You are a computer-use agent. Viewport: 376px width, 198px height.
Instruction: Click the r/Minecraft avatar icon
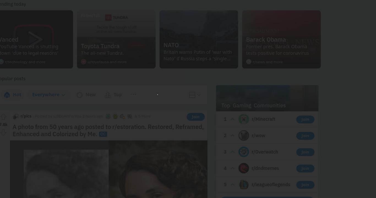point(244,119)
